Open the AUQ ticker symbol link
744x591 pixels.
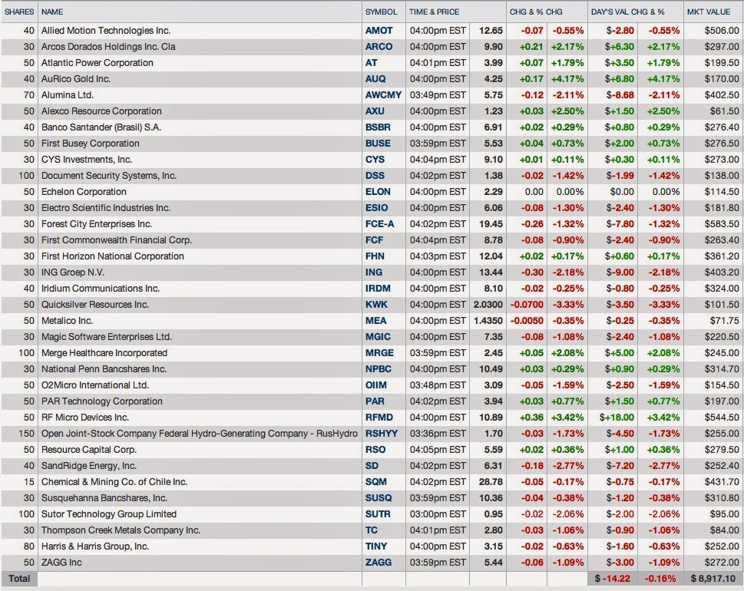click(x=375, y=79)
